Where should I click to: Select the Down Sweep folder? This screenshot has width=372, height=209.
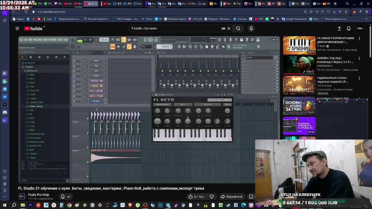pyautogui.click(x=36, y=106)
